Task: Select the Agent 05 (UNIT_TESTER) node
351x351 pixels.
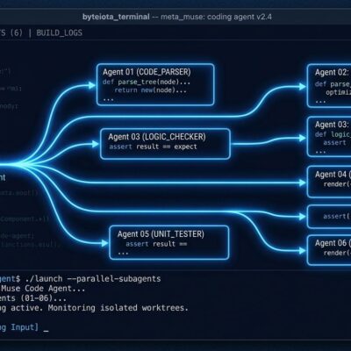Action: [169, 242]
